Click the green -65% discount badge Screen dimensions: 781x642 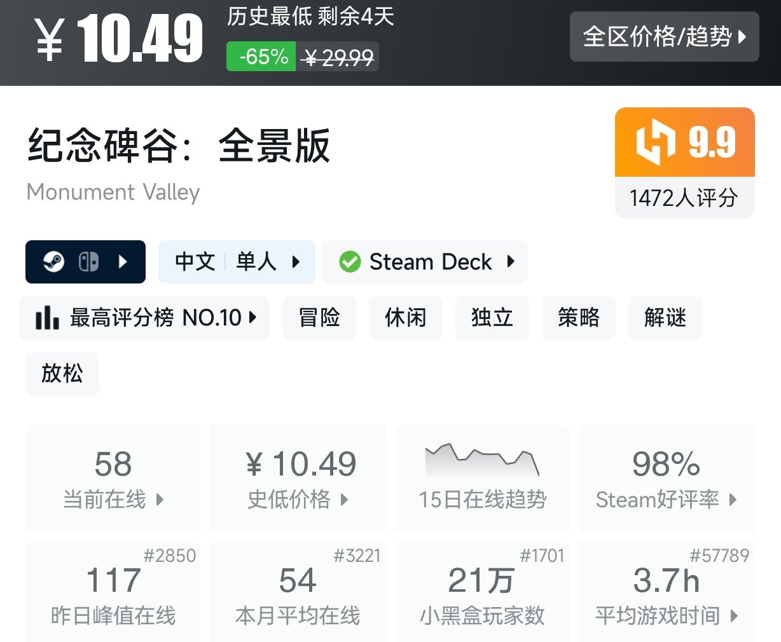[x=261, y=57]
